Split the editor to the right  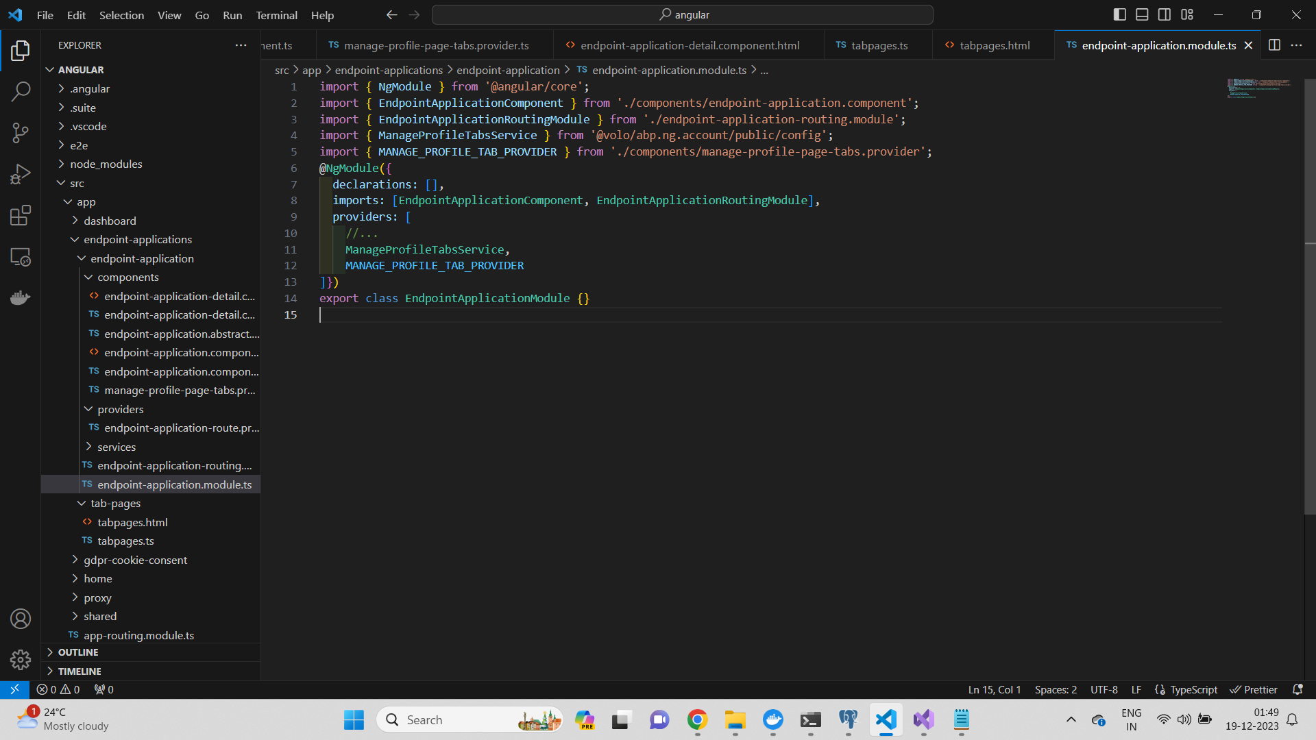coord(1274,45)
